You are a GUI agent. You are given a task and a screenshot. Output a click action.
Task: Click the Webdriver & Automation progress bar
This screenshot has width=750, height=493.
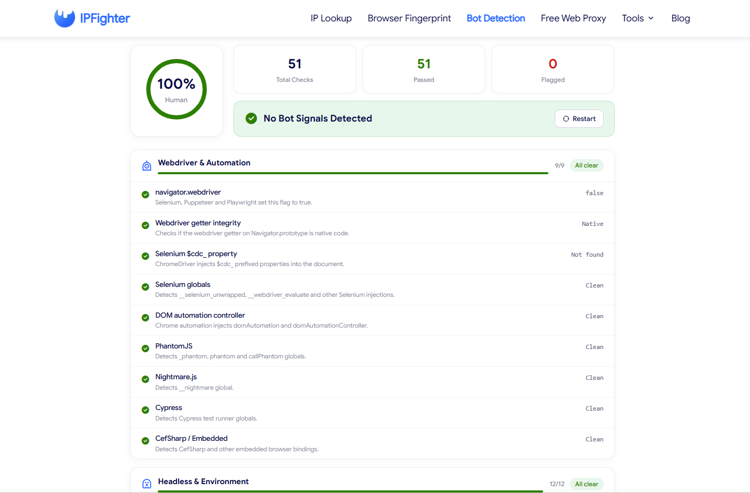coord(353,173)
